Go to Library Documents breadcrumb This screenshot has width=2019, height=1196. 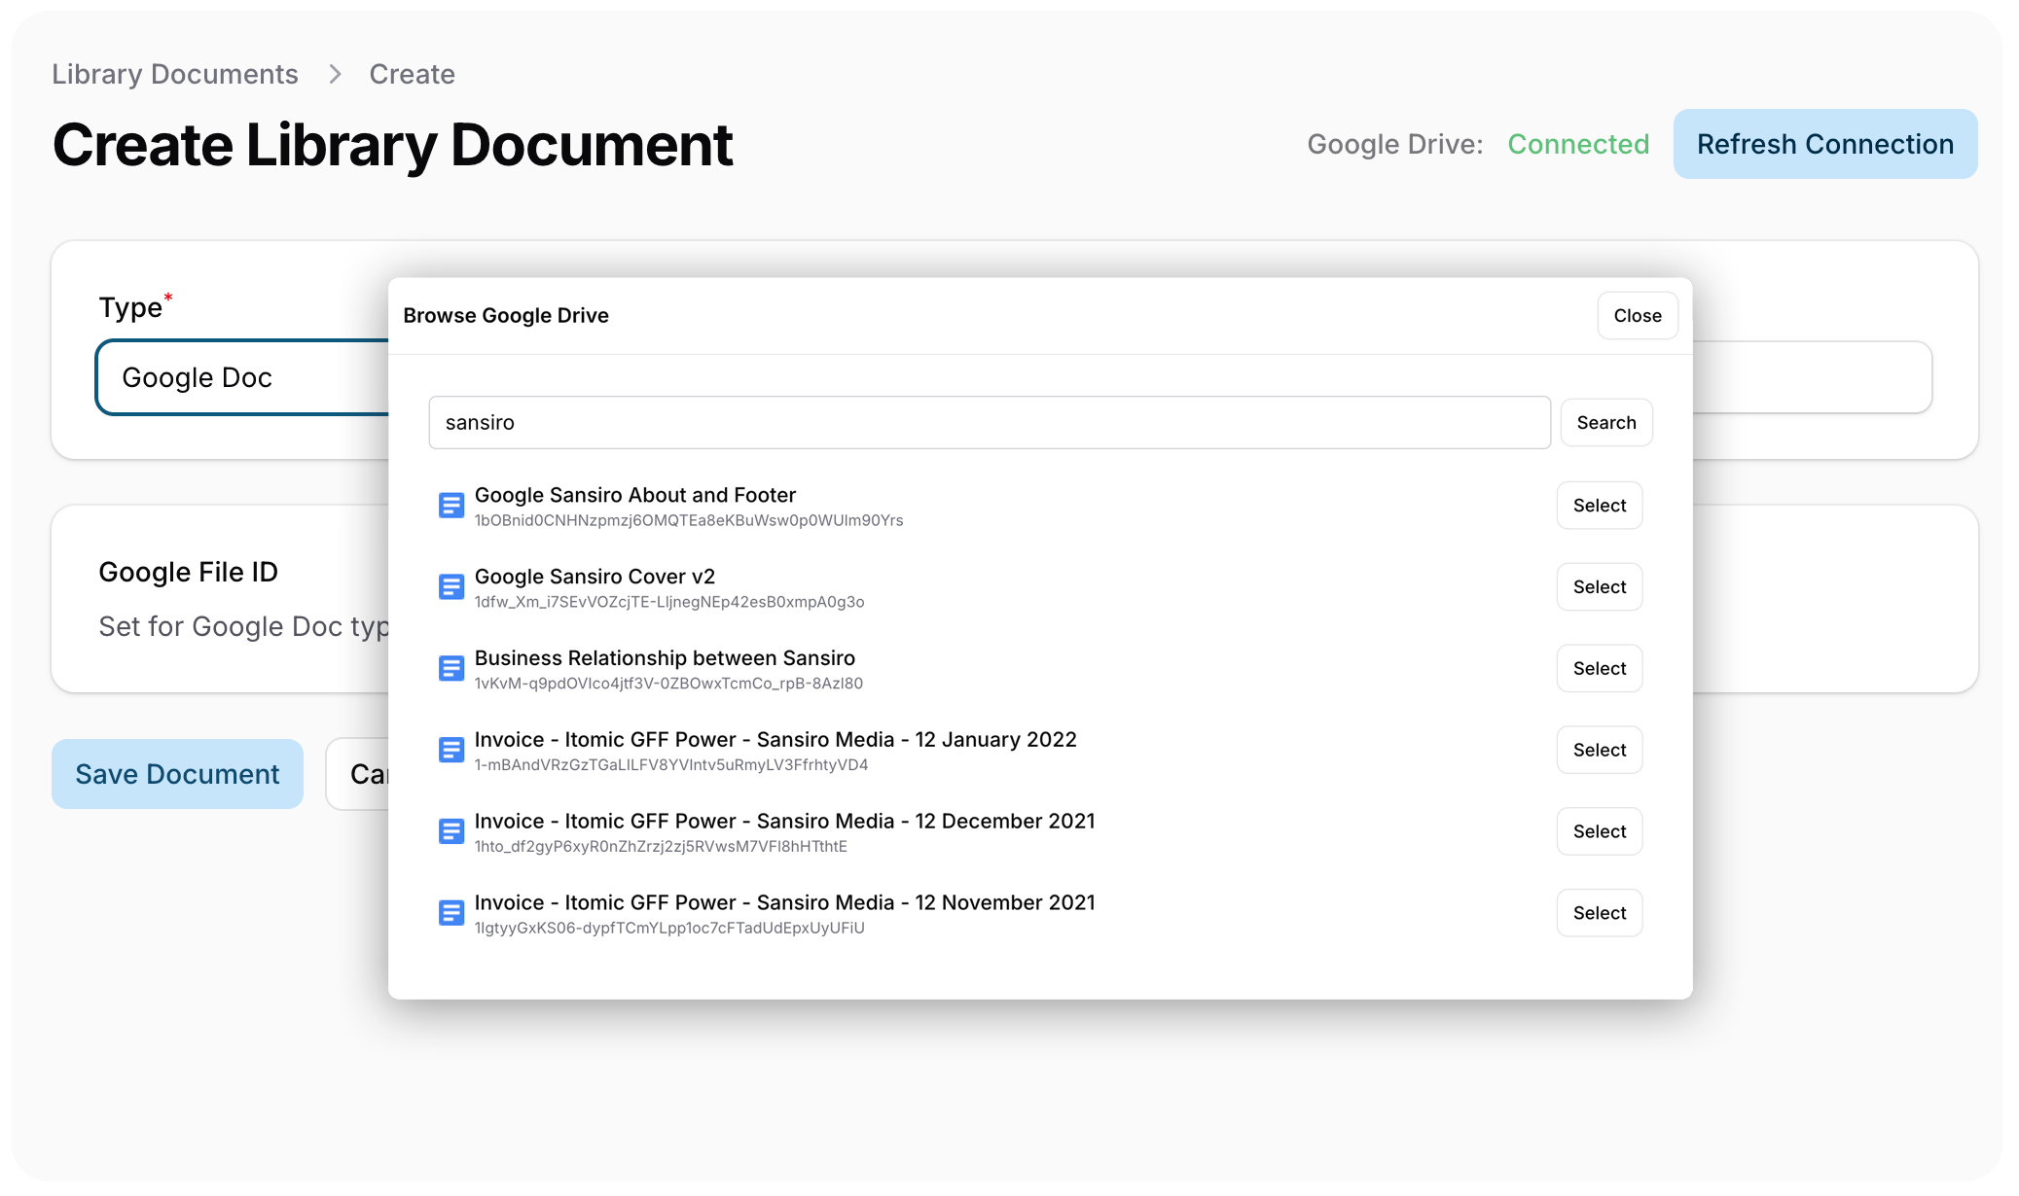point(175,74)
